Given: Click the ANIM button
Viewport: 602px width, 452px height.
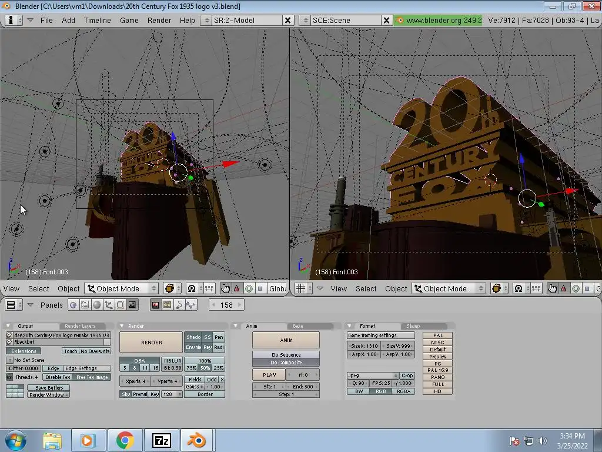Looking at the screenshot, I should coord(286,340).
